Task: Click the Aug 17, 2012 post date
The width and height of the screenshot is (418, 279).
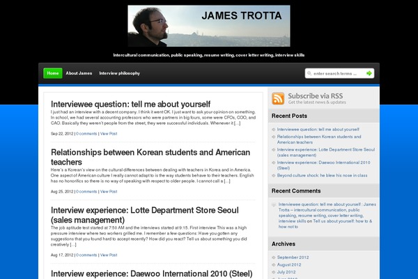Action: (62, 255)
